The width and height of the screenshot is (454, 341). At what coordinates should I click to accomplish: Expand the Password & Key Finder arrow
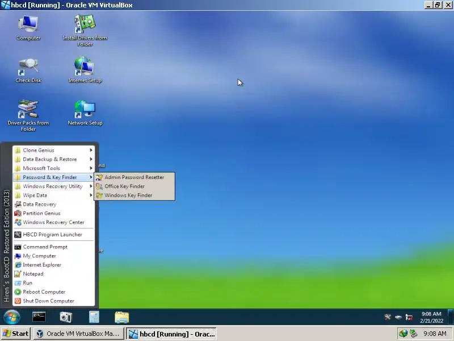(x=91, y=177)
